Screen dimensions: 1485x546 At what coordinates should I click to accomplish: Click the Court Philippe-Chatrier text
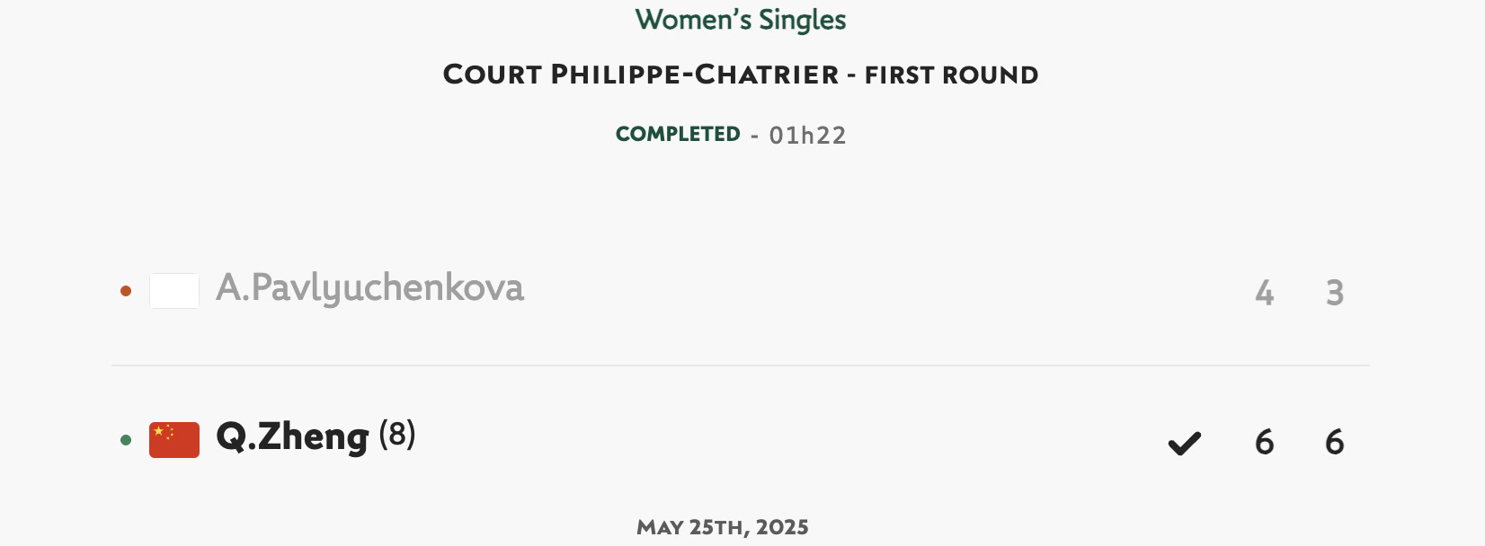tap(641, 75)
